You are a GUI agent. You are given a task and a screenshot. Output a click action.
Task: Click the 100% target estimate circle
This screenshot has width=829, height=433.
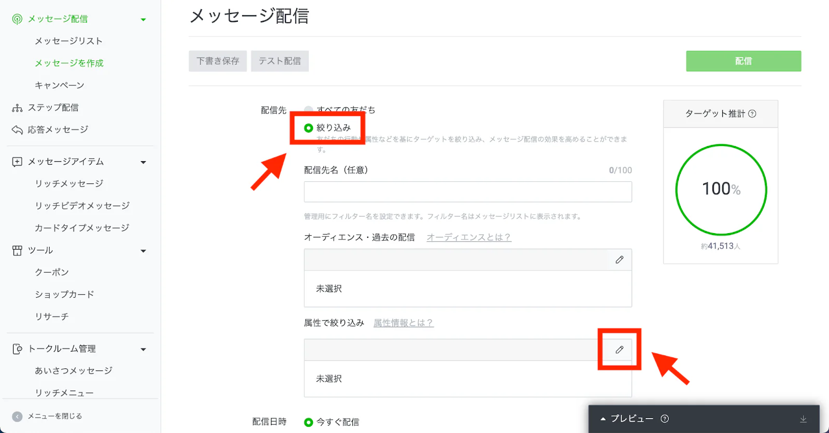point(721,190)
